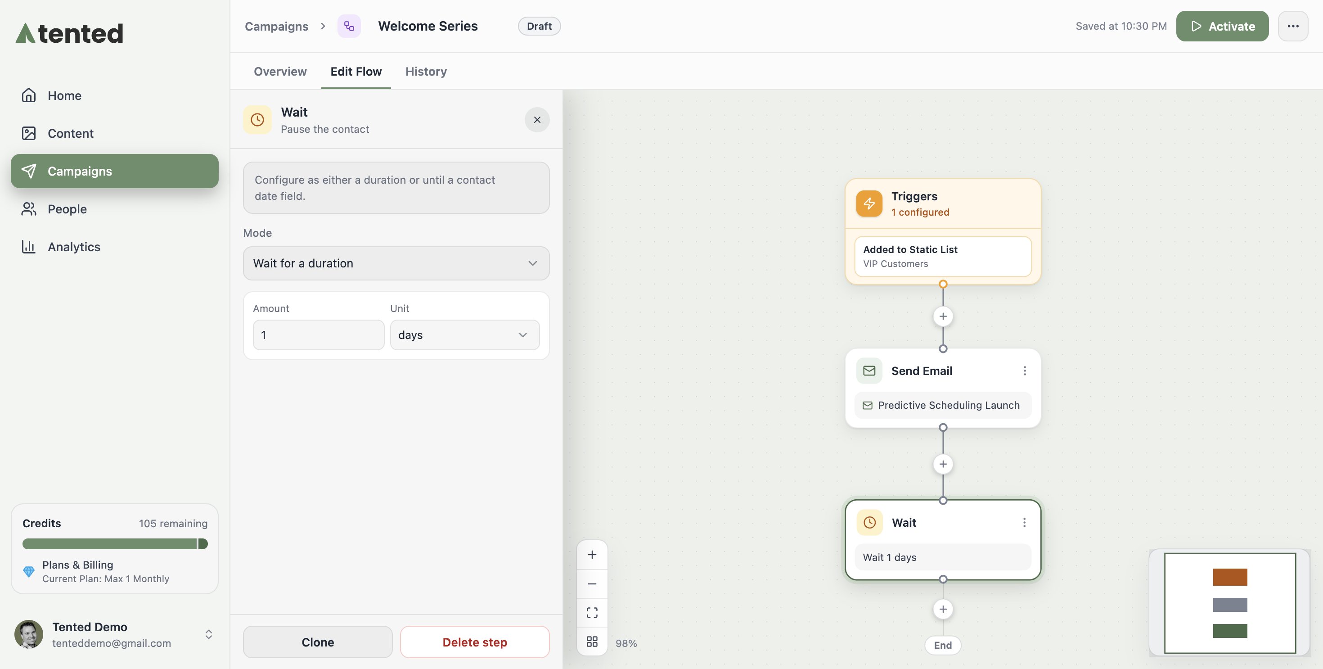Click the breadcrumb chevron after Campaigns
Screen dimensions: 1323x669
tap(323, 26)
